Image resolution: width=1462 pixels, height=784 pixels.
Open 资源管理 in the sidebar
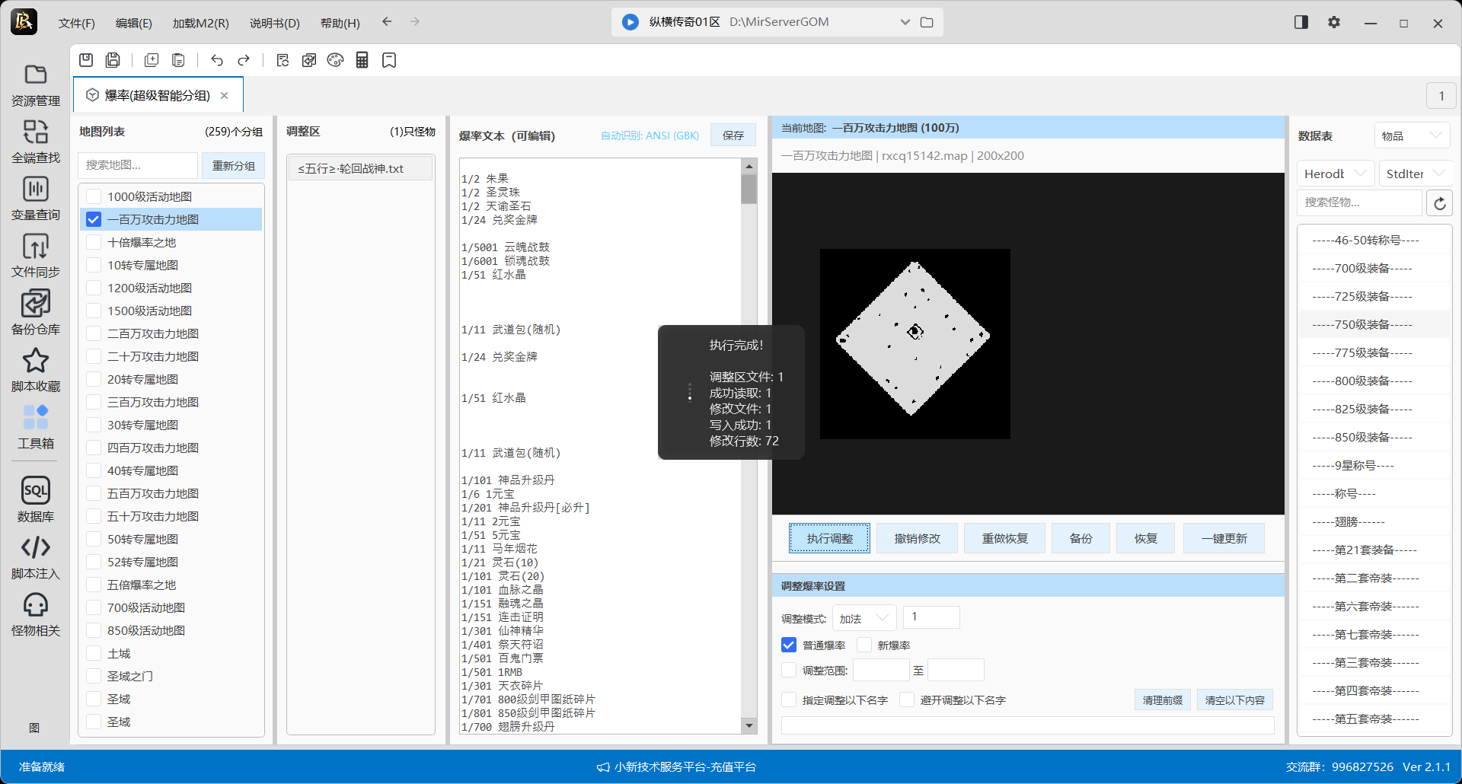coord(35,85)
